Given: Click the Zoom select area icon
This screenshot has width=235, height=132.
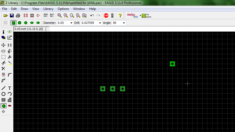Looking at the screenshot, I should [x=84, y=16].
